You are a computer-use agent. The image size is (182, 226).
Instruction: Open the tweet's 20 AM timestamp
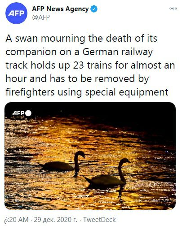(x=16, y=220)
